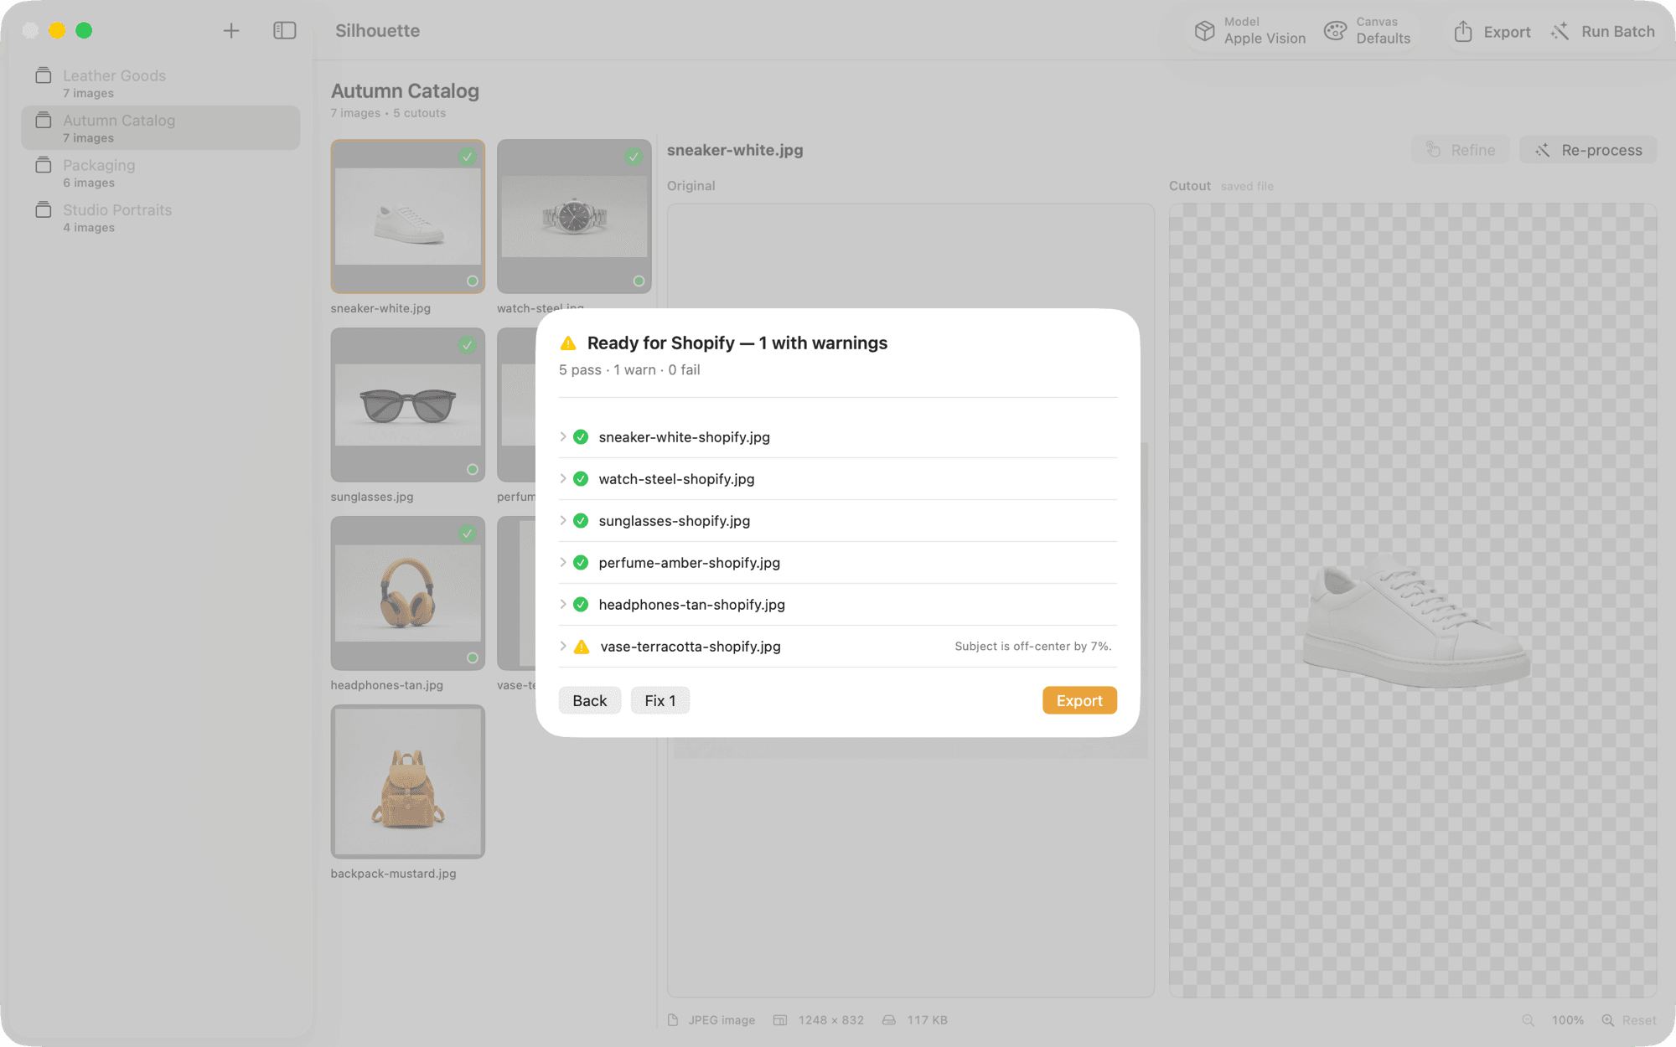
Task: Click the green pass icon for headphones-tan-shopify.jpg
Action: [581, 605]
